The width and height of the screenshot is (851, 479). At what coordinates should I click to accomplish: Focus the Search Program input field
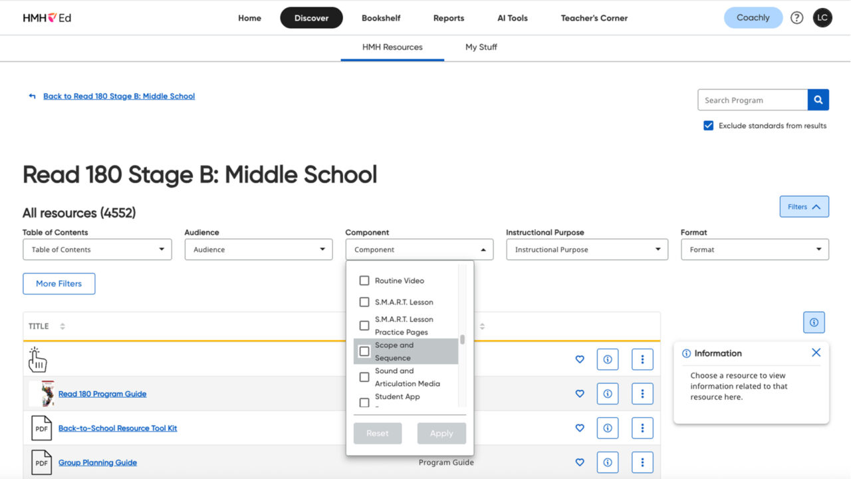tap(753, 100)
